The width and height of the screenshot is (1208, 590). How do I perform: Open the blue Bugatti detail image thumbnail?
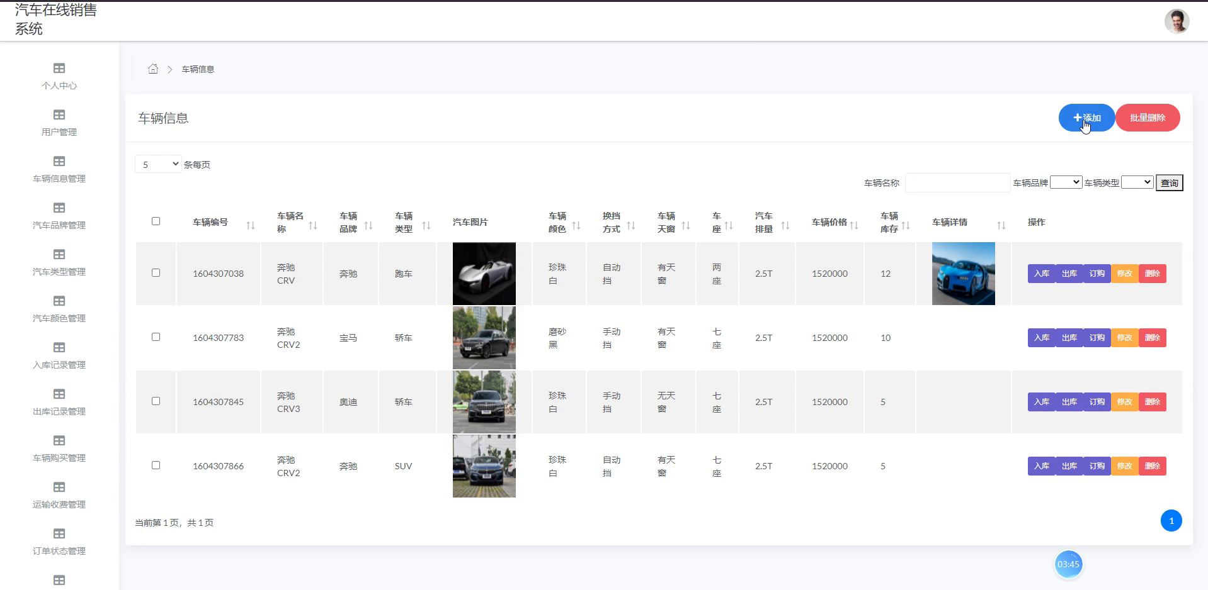(964, 274)
